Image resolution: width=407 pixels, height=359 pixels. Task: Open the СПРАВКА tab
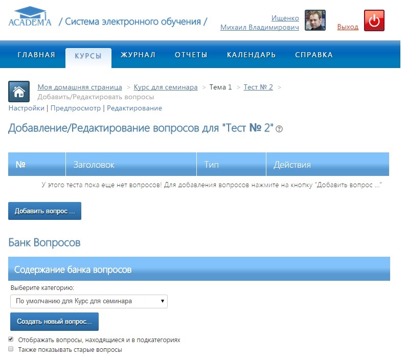point(314,55)
